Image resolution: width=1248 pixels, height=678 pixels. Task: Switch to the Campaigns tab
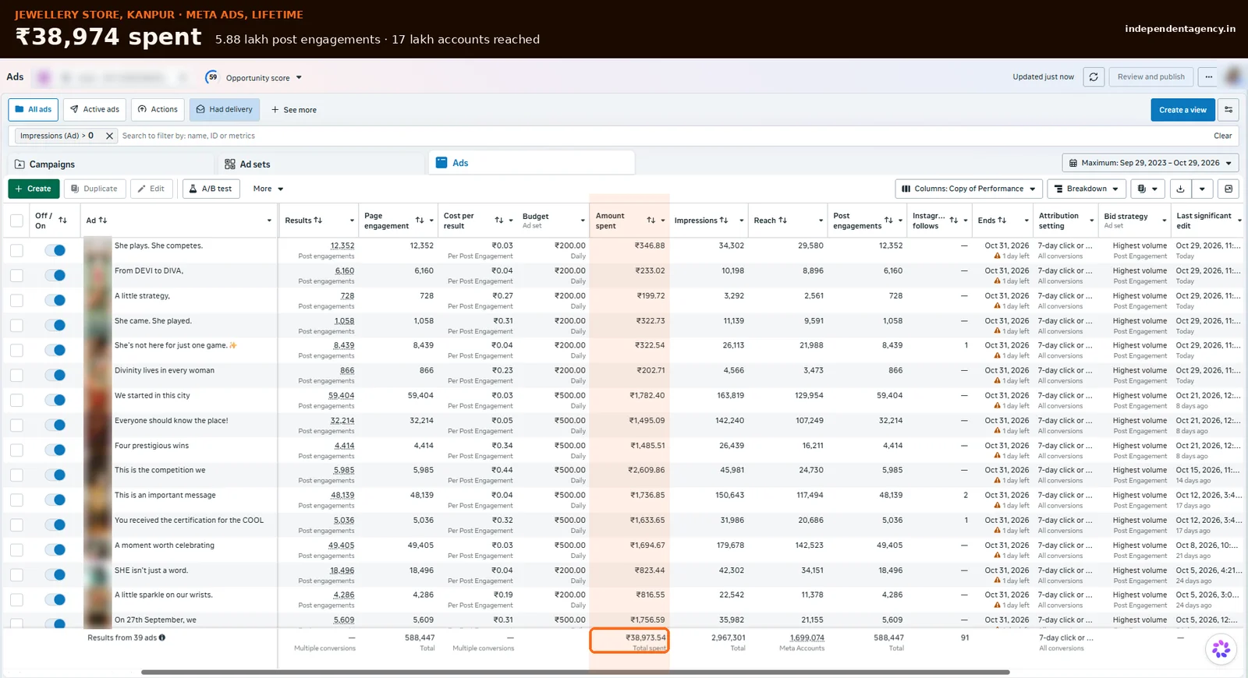(x=111, y=164)
